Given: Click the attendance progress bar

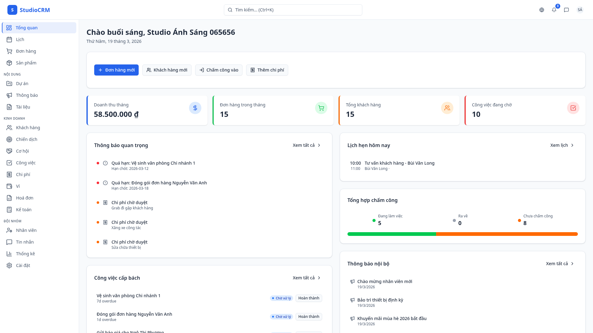Looking at the screenshot, I should [x=462, y=234].
